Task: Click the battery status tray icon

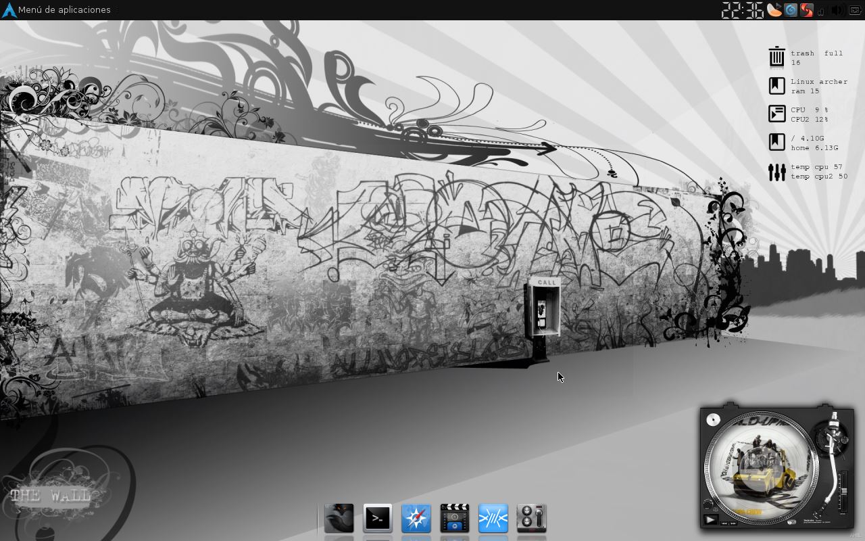Action: [856, 10]
